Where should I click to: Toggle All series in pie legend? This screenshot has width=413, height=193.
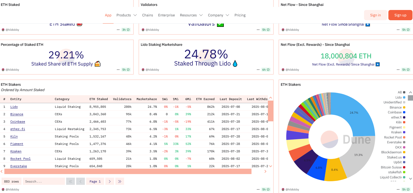[x=401, y=92]
